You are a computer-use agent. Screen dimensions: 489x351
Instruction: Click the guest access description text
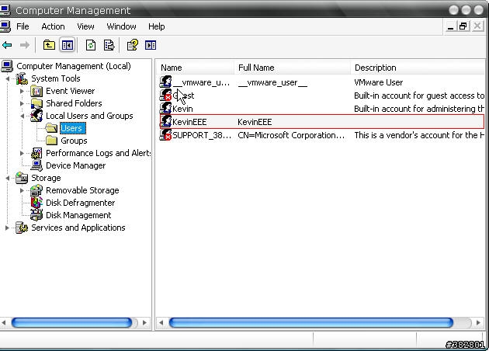click(x=419, y=96)
